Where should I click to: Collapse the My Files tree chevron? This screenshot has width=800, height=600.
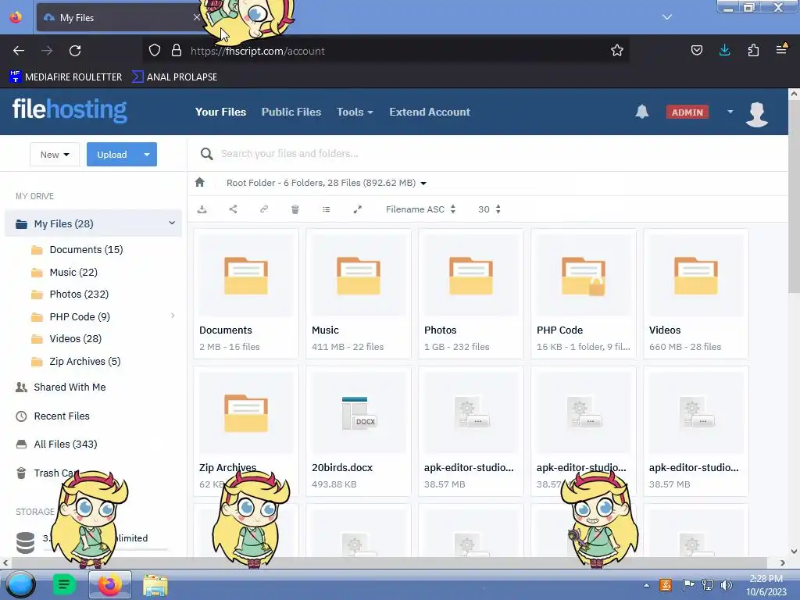pos(172,223)
